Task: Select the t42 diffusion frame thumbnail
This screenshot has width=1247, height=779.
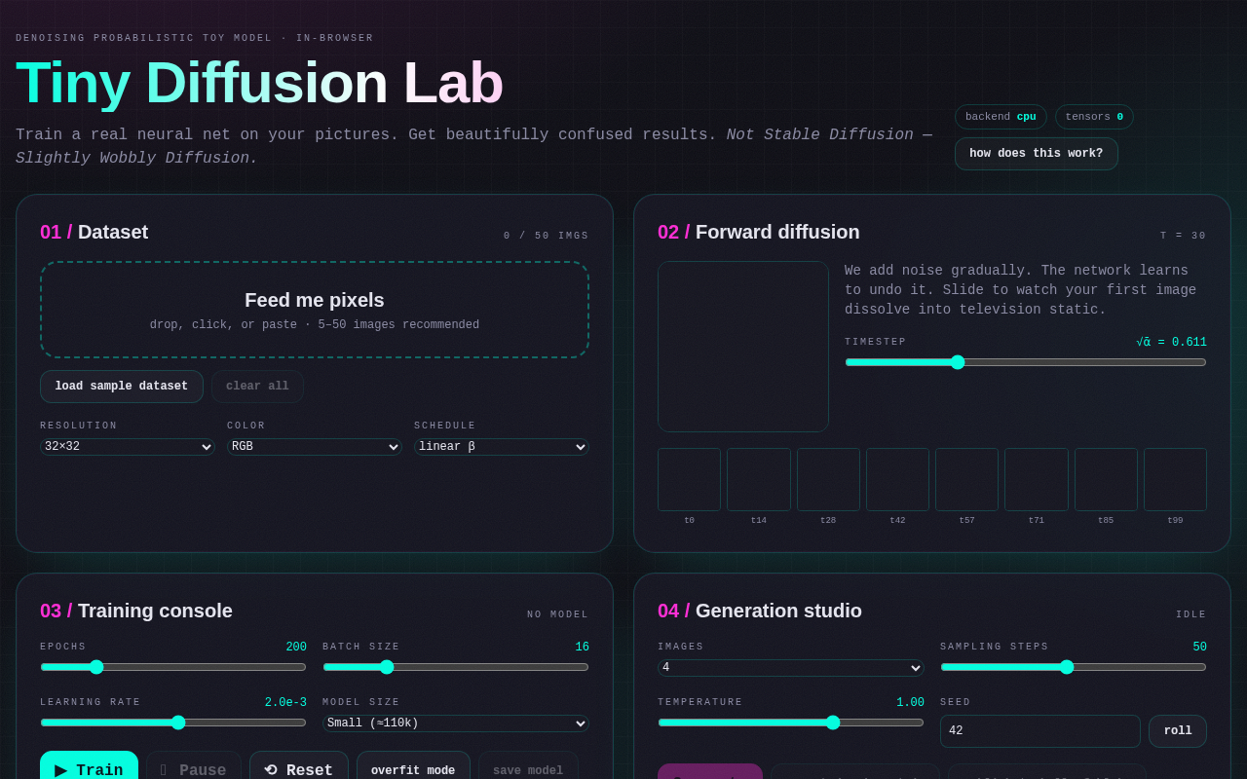Action: [897, 479]
